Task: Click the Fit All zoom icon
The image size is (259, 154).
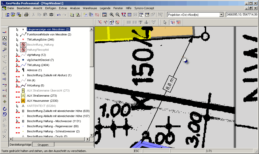Action: point(129,15)
